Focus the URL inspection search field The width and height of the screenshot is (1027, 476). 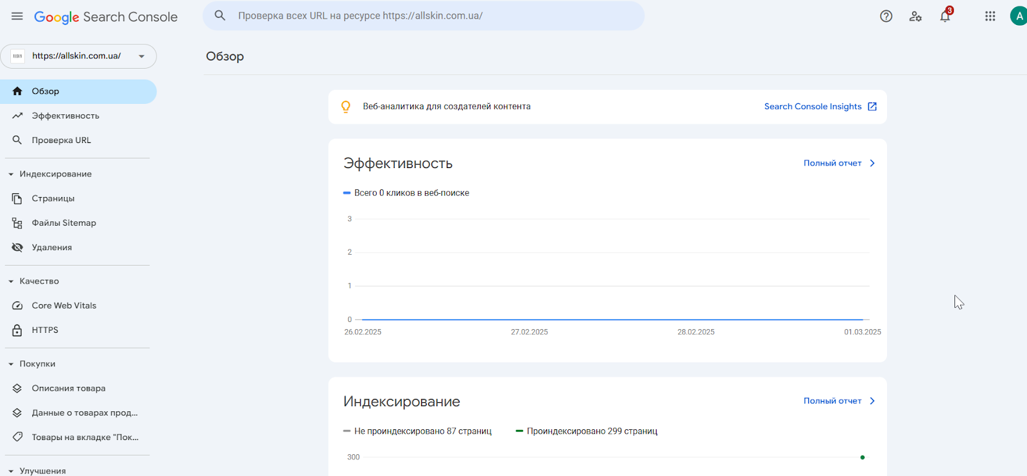pyautogui.click(x=424, y=15)
